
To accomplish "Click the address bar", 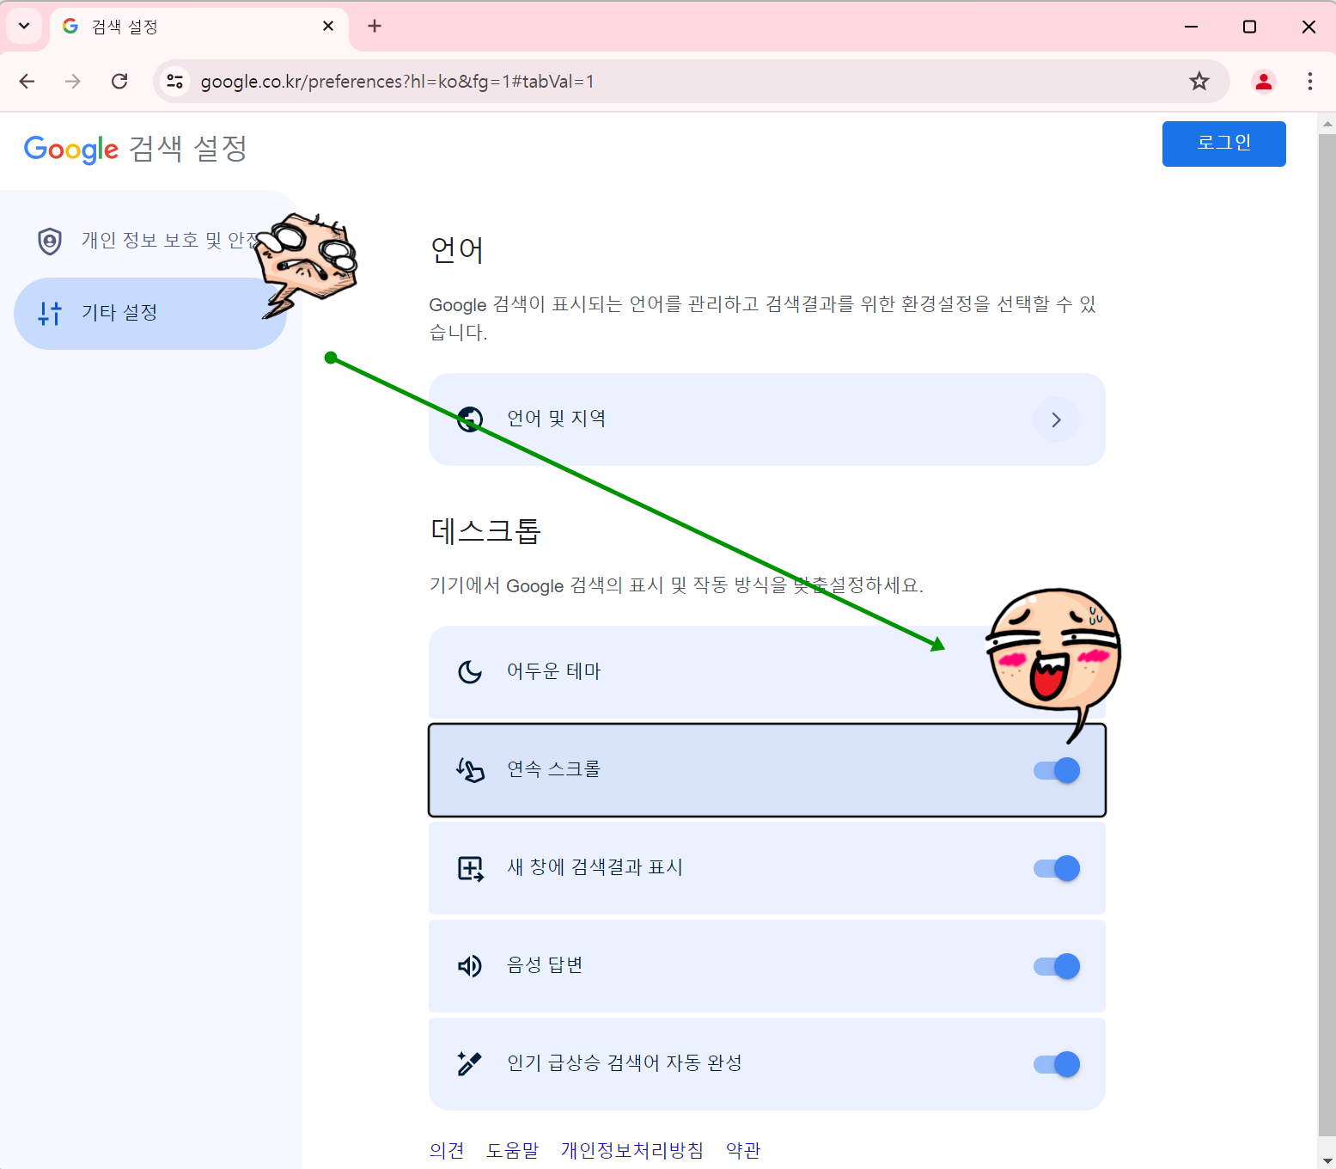I will [x=601, y=81].
